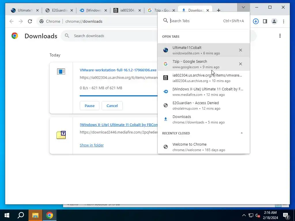Show hidden system tray icons
This screenshot has height=221, width=295.
[x=244, y=215]
